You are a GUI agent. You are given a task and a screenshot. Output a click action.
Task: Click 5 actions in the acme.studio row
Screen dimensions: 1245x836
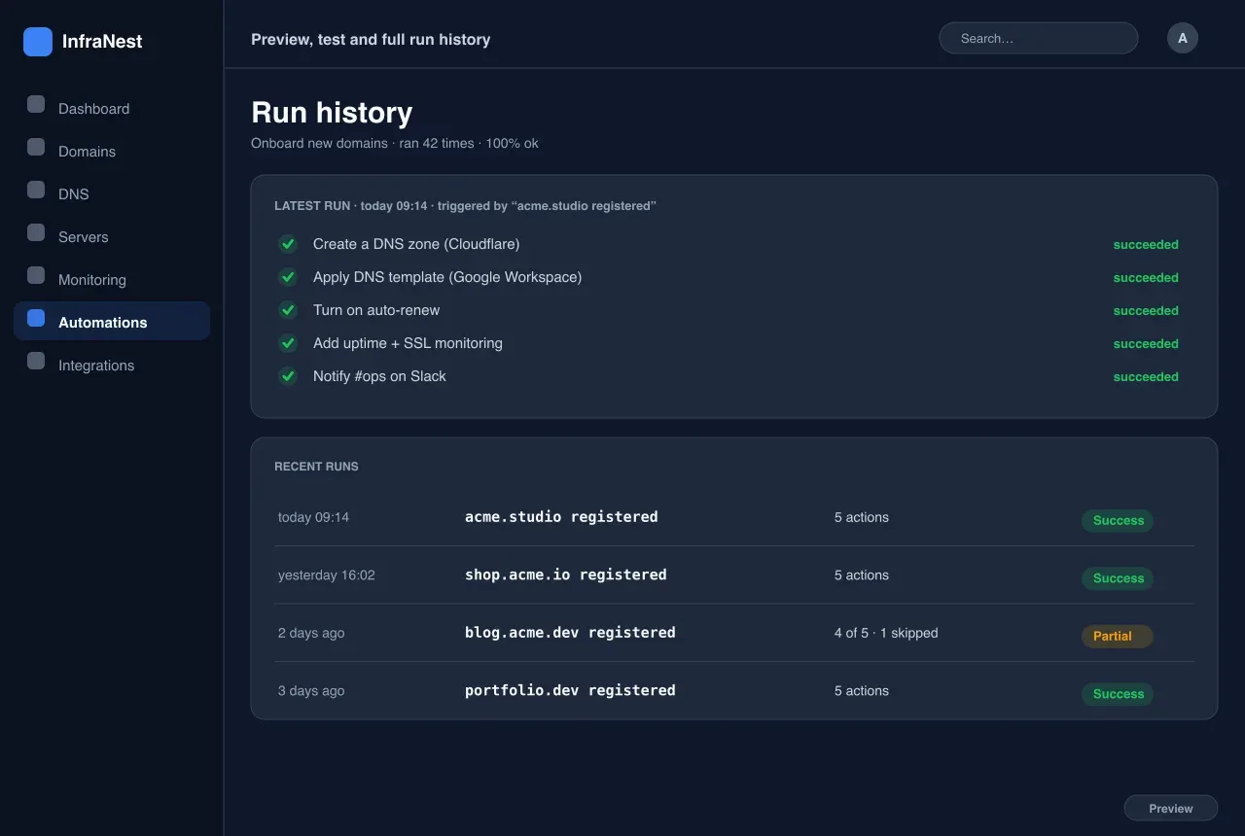862,517
